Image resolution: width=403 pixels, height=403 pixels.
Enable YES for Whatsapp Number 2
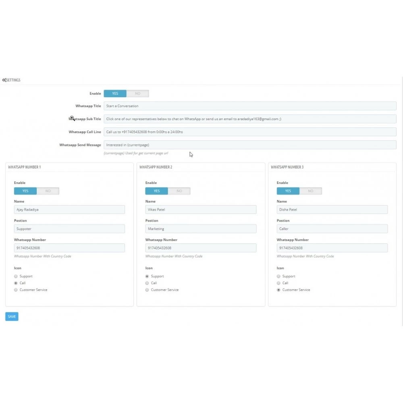(156, 191)
